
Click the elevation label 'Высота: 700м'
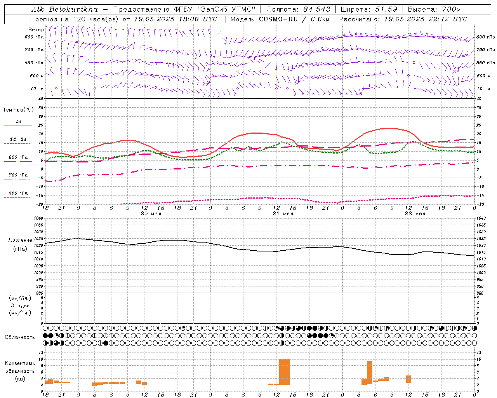tap(434, 9)
